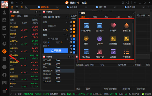152x96 pixels.
Task: Open the 迷你报价 tool
Action: (100, 27)
